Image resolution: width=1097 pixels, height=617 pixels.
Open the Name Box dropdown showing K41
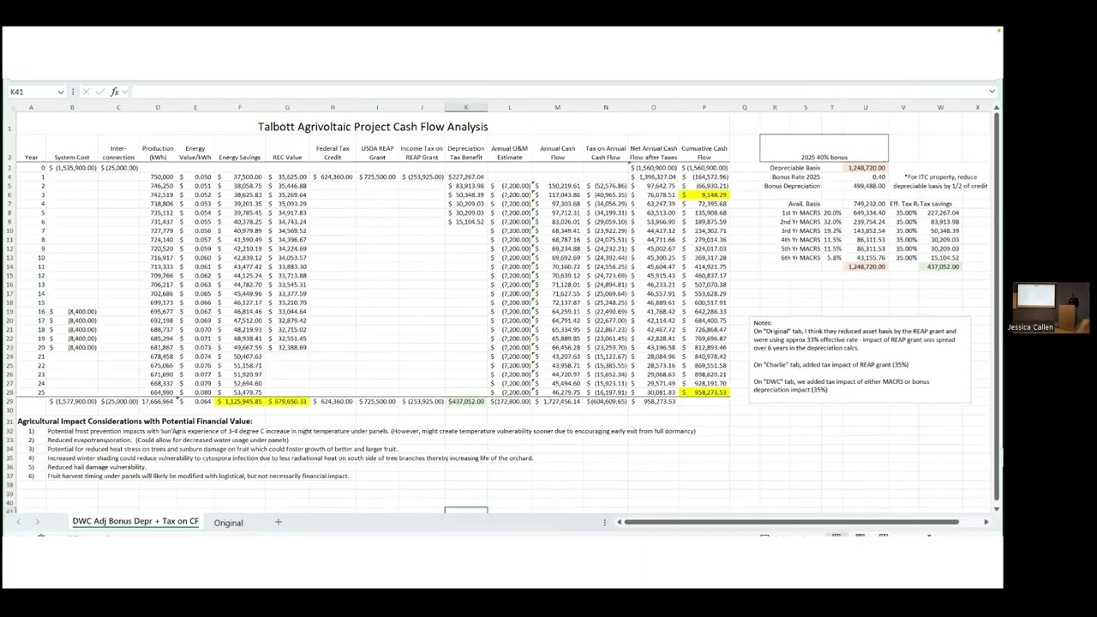pos(60,92)
